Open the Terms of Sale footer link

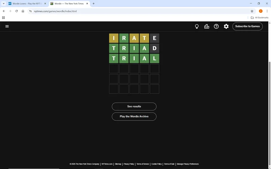click(x=169, y=164)
